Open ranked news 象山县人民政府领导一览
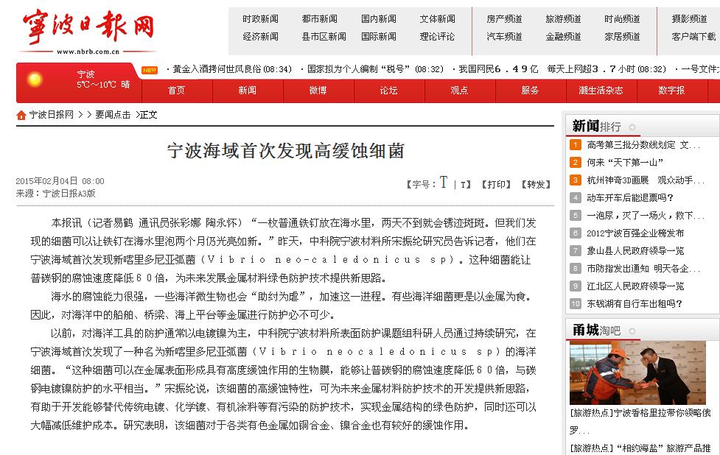This screenshot has height=455, width=720. (x=635, y=251)
